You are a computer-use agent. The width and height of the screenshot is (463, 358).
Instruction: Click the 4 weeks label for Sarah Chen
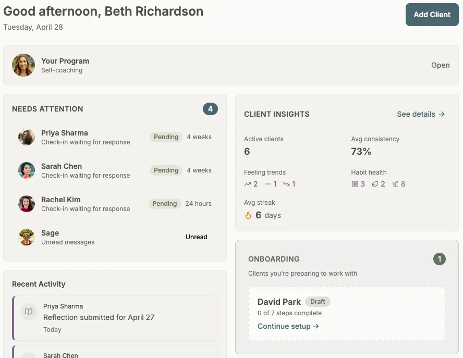199,170
